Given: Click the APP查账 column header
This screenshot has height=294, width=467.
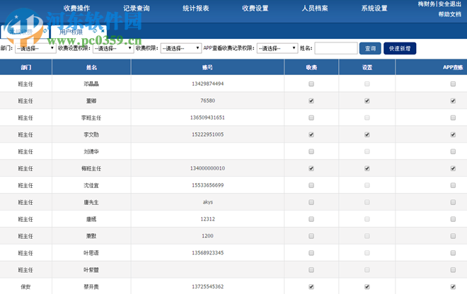Looking at the screenshot, I should click(x=453, y=67).
